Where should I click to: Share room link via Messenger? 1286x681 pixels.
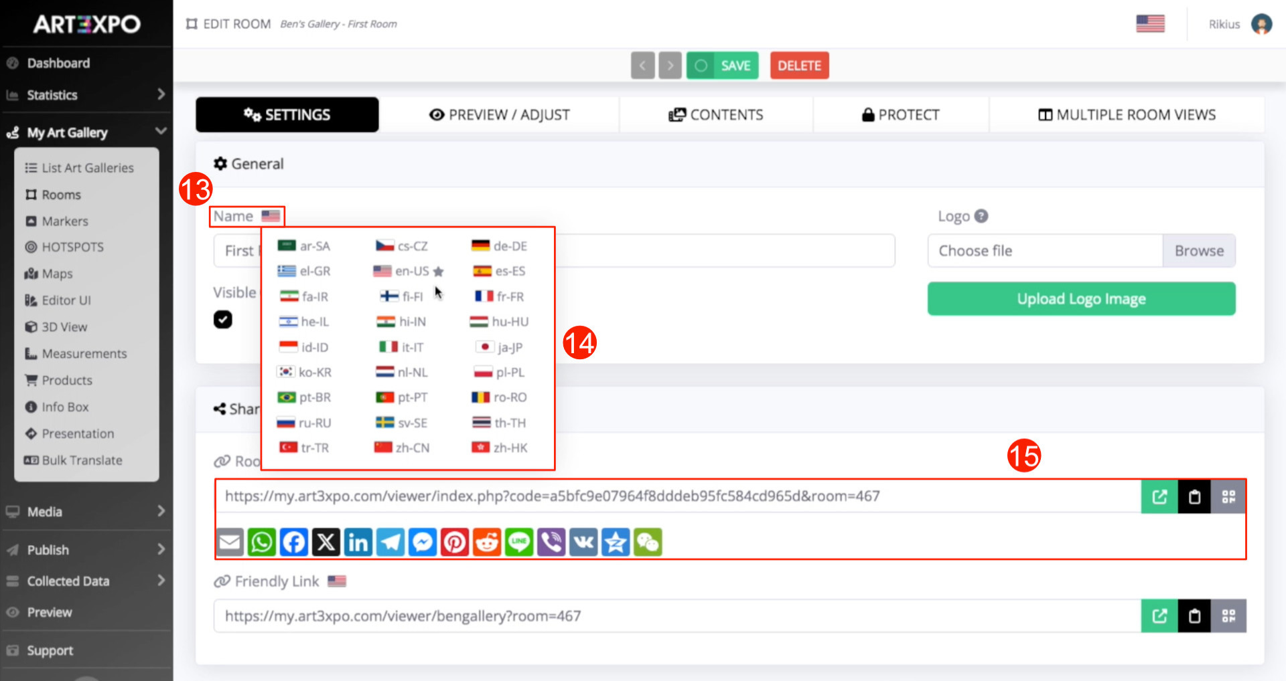click(423, 542)
